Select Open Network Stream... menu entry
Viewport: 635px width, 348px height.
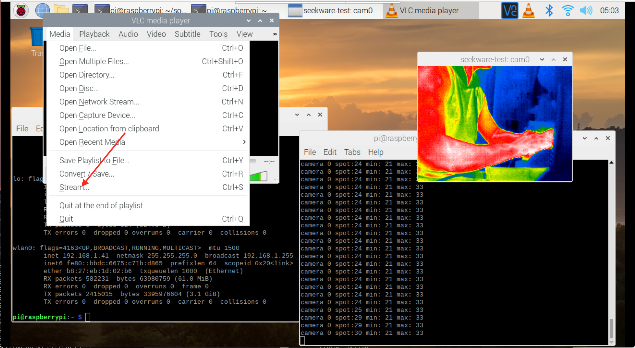click(x=148, y=102)
